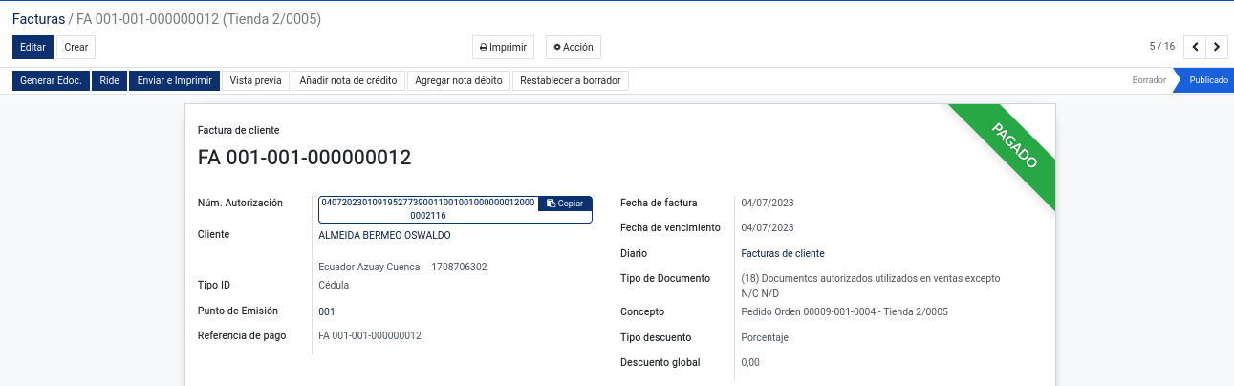The image size is (1234, 386).
Task: Click Agregar nota débito
Action: [x=459, y=81]
